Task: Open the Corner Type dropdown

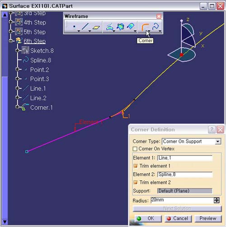Action: pos(218,141)
